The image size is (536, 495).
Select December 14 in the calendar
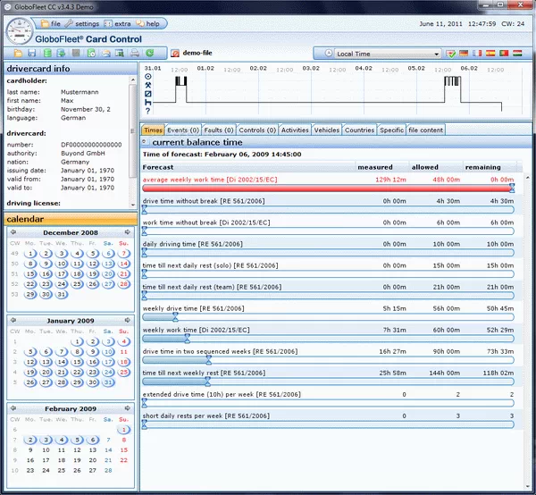(x=123, y=264)
